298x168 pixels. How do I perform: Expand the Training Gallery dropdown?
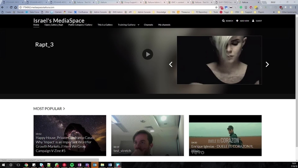point(128,25)
